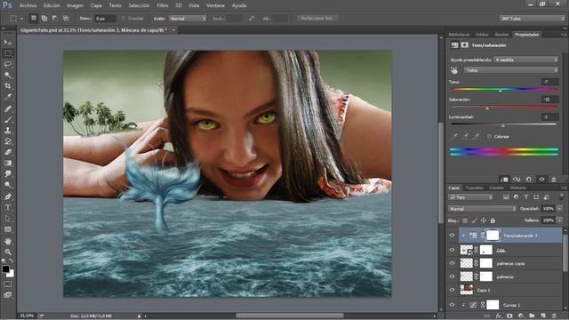Open the layer filter Tipo dropdown
The height and width of the screenshot is (320, 569).
pos(470,197)
